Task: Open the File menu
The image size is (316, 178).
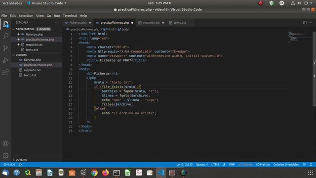Action: (4, 16)
